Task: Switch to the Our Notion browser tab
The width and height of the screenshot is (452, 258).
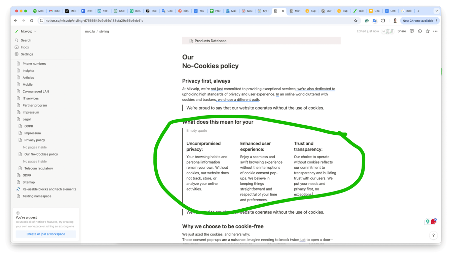Action: [327, 11]
